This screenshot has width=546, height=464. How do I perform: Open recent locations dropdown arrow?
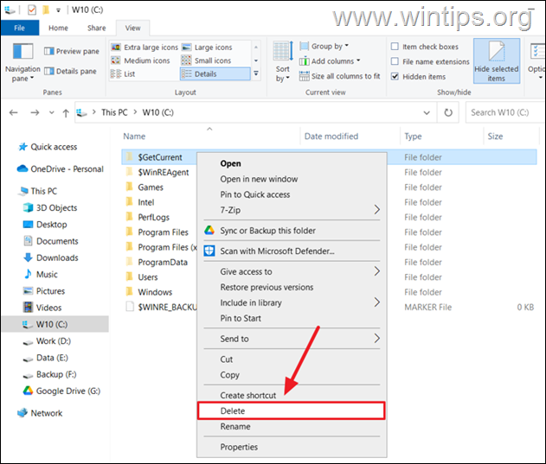(52, 112)
